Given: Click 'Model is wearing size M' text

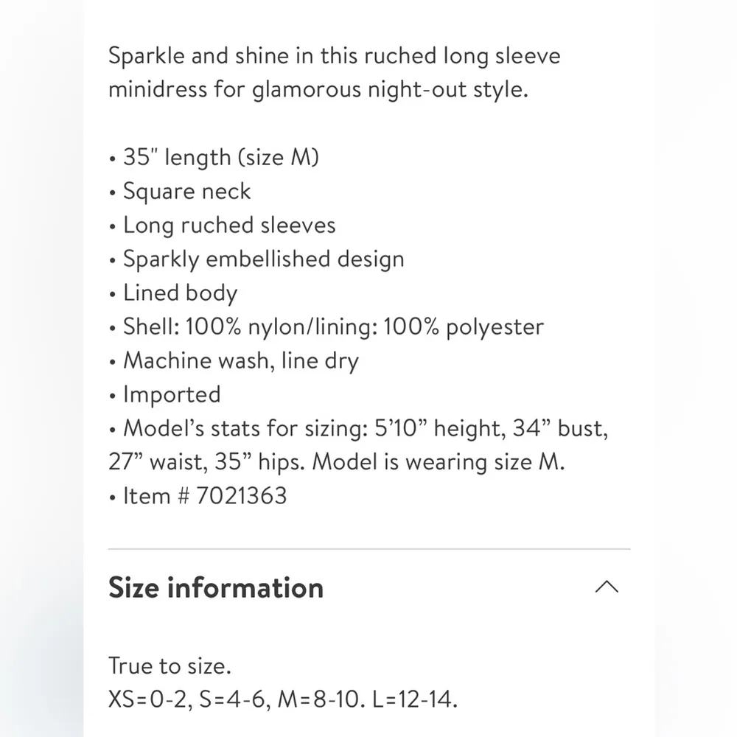Looking at the screenshot, I should tap(439, 462).
